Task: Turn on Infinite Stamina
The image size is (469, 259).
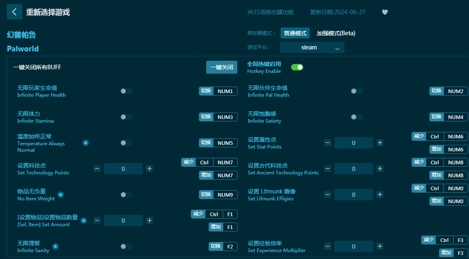Action: point(126,117)
